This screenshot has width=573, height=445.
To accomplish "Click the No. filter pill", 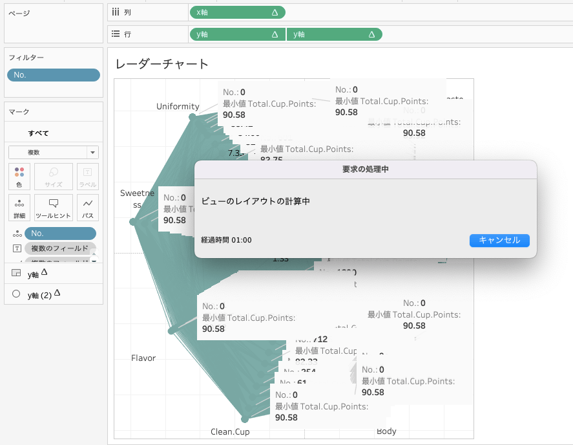I will [x=54, y=75].
